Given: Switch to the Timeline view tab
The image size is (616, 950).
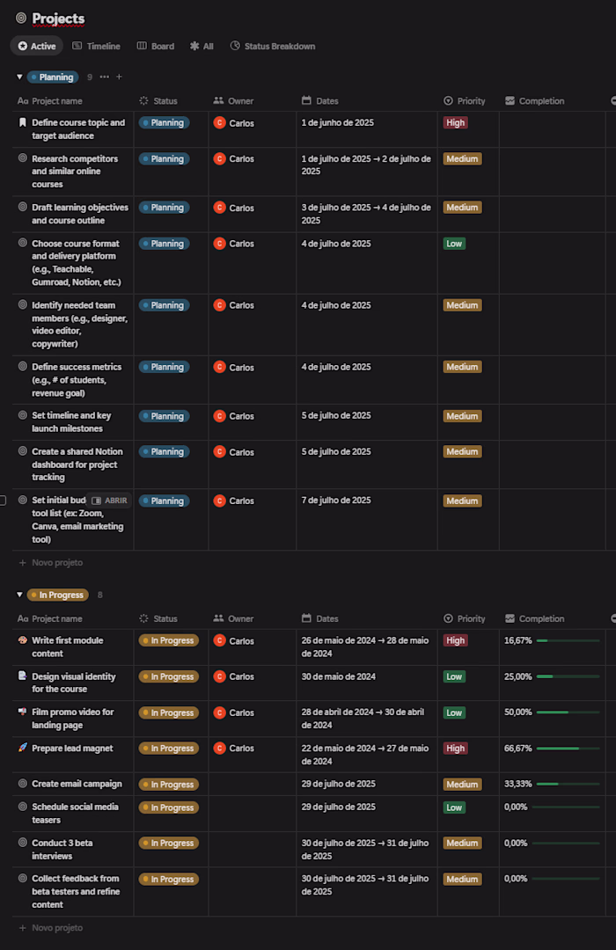Looking at the screenshot, I should point(97,46).
